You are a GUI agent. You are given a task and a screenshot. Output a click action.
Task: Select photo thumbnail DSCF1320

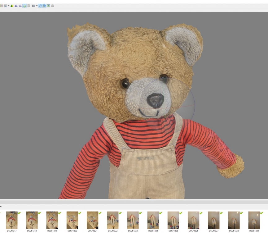pos(72,220)
